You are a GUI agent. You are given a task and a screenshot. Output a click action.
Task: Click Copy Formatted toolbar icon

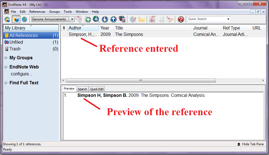pos(79,19)
